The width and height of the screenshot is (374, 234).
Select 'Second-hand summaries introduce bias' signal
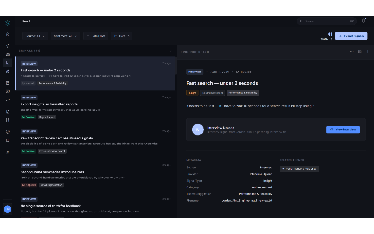coord(95,175)
